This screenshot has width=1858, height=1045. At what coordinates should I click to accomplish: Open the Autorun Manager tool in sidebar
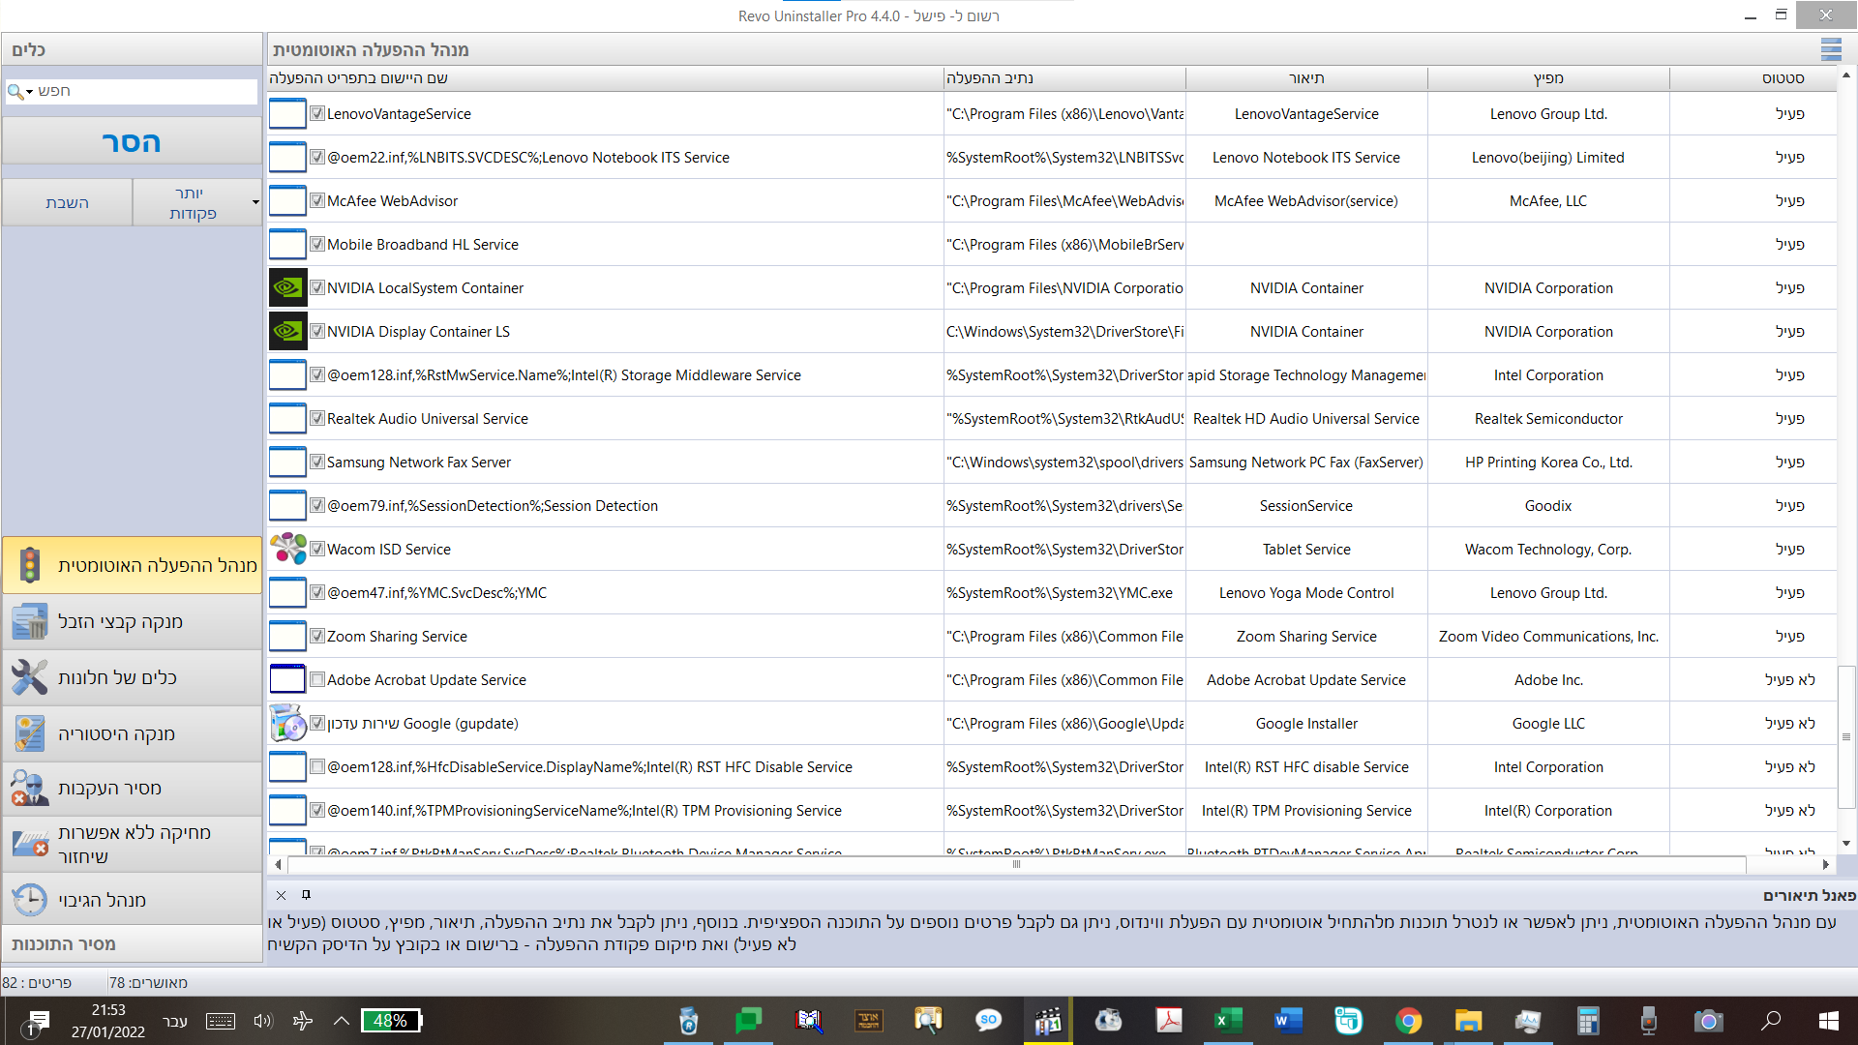(x=133, y=565)
